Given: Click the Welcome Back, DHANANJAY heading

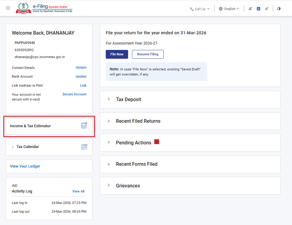Looking at the screenshot, I should [x=43, y=33].
